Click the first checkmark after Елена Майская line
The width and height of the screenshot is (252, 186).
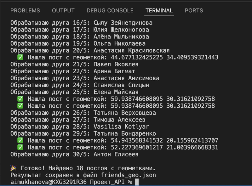coord(21,99)
